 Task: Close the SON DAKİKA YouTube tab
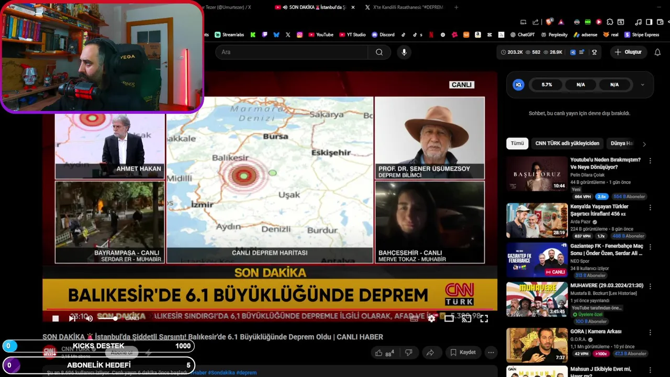click(353, 7)
